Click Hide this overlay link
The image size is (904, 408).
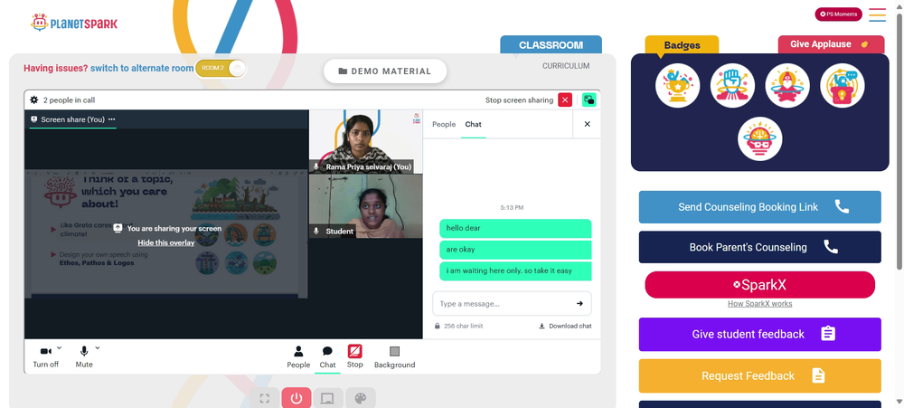[166, 242]
